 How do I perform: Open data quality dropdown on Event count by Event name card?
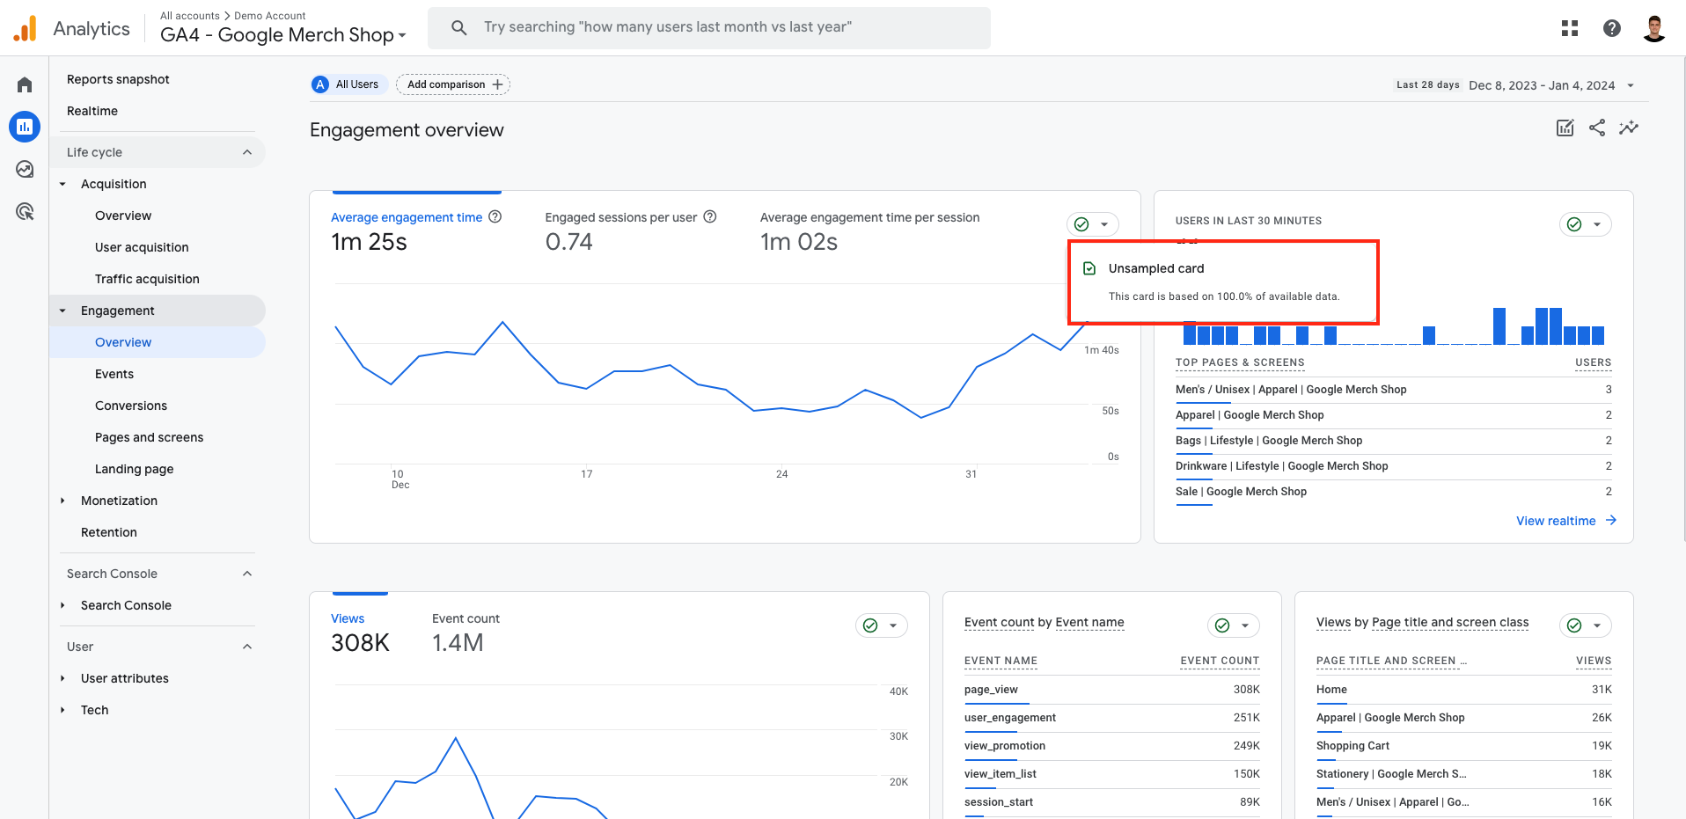pos(1234,625)
